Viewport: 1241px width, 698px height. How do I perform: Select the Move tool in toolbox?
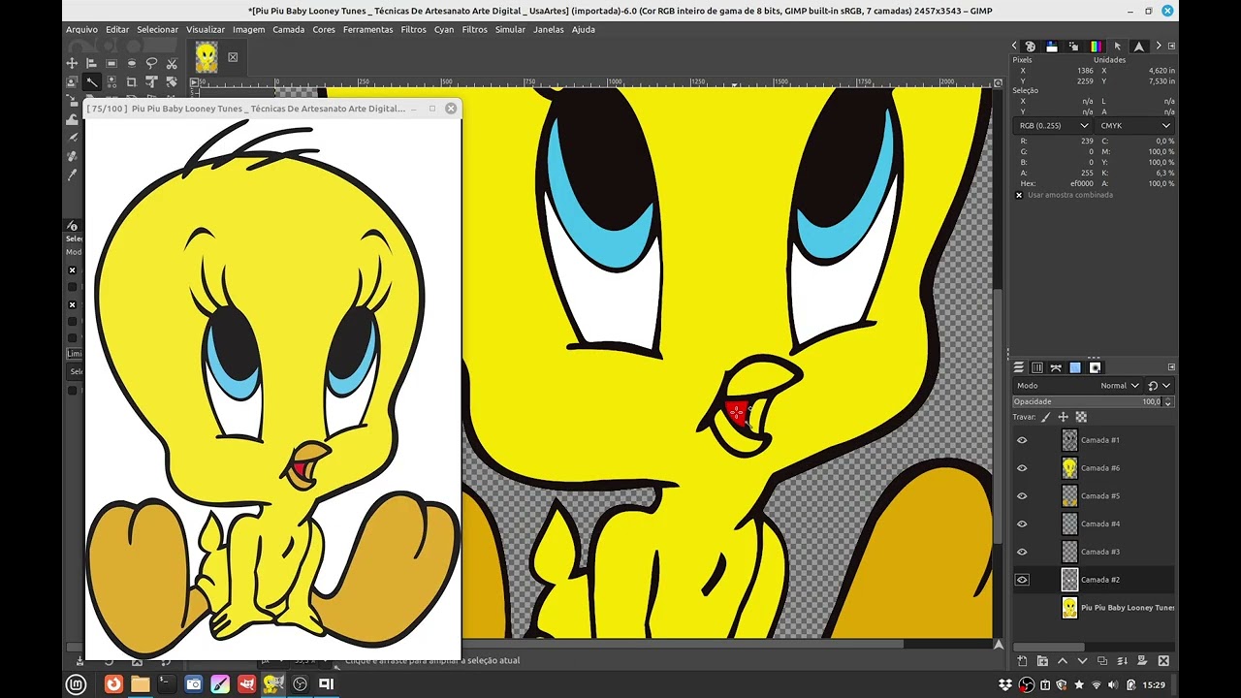pos(72,63)
